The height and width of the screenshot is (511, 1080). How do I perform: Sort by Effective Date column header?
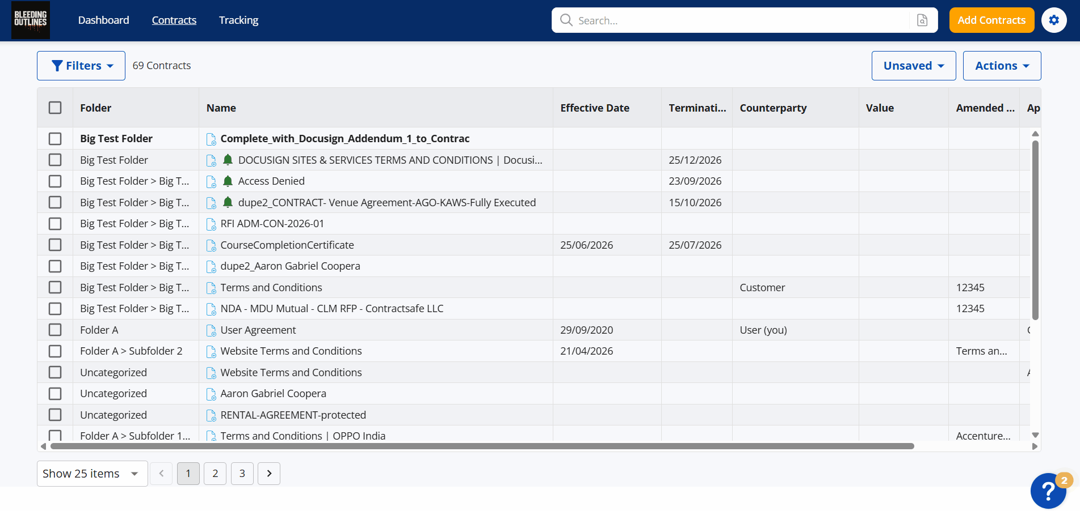[595, 108]
